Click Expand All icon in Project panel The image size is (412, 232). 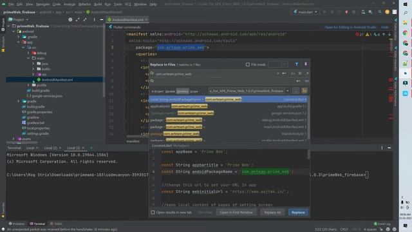coord(77,20)
